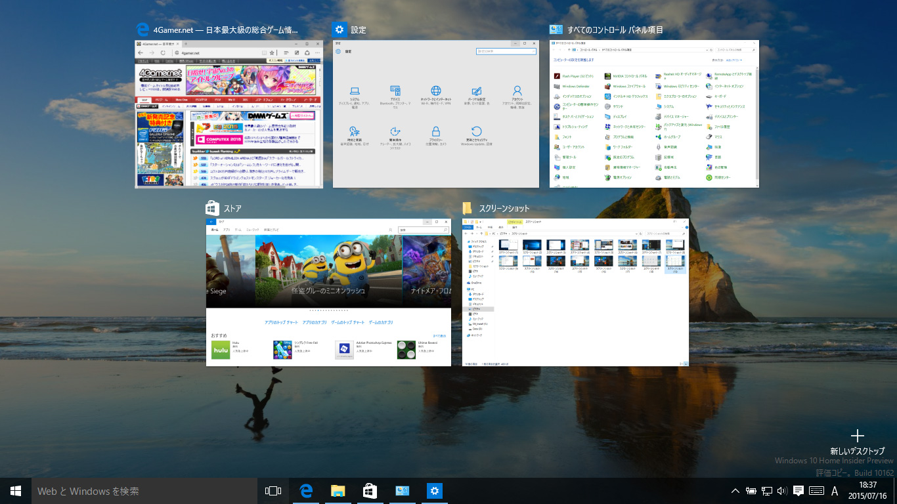This screenshot has height=504, width=897.
Task: Click the network status tray icon
Action: coord(766,491)
